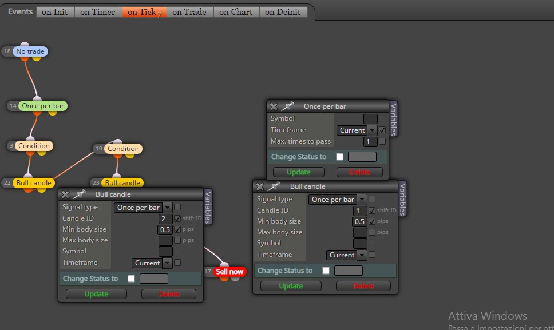The width and height of the screenshot is (554, 330).
Task: Toggle shift ID checkbox for Candle ID 2
Action: [177, 219]
